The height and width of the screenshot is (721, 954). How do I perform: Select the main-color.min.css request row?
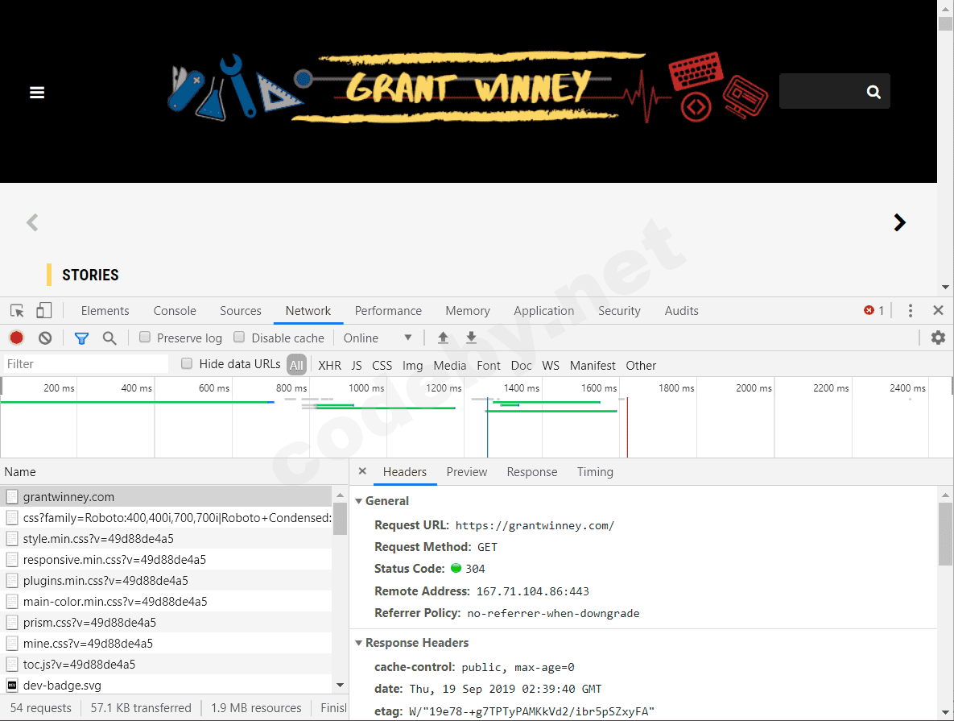166,602
